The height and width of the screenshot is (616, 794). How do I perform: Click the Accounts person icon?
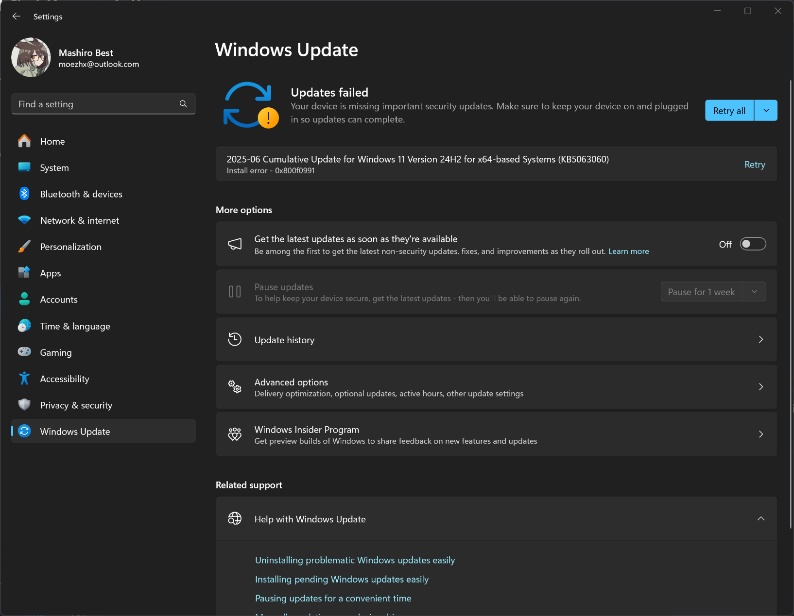[x=24, y=299]
